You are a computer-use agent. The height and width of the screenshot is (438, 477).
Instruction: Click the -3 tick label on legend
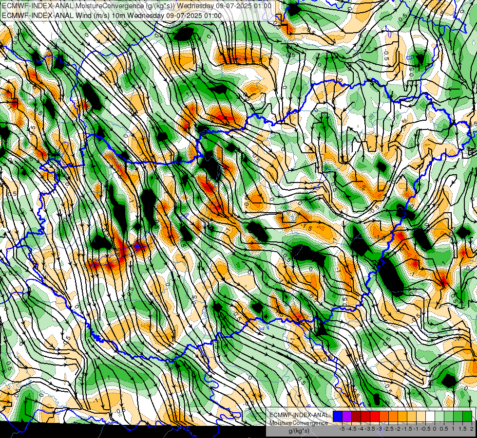tap(380, 429)
